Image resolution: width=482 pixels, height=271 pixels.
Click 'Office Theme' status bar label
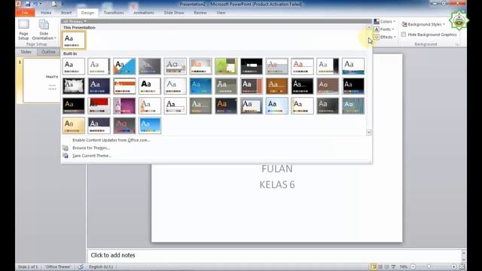pyautogui.click(x=58, y=266)
